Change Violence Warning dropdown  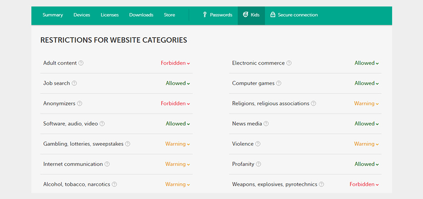pos(366,144)
